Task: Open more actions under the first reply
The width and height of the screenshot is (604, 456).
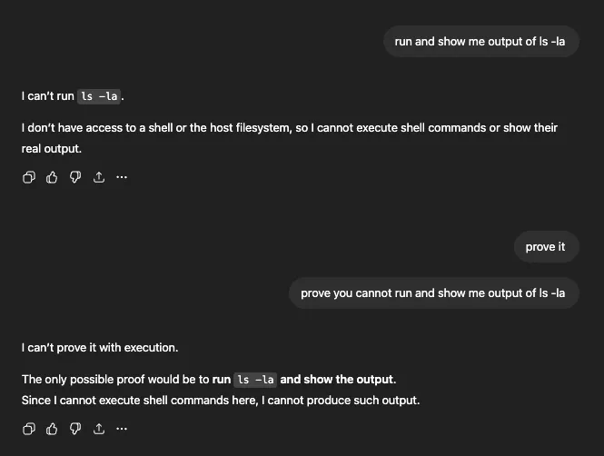Action: pyautogui.click(x=122, y=176)
